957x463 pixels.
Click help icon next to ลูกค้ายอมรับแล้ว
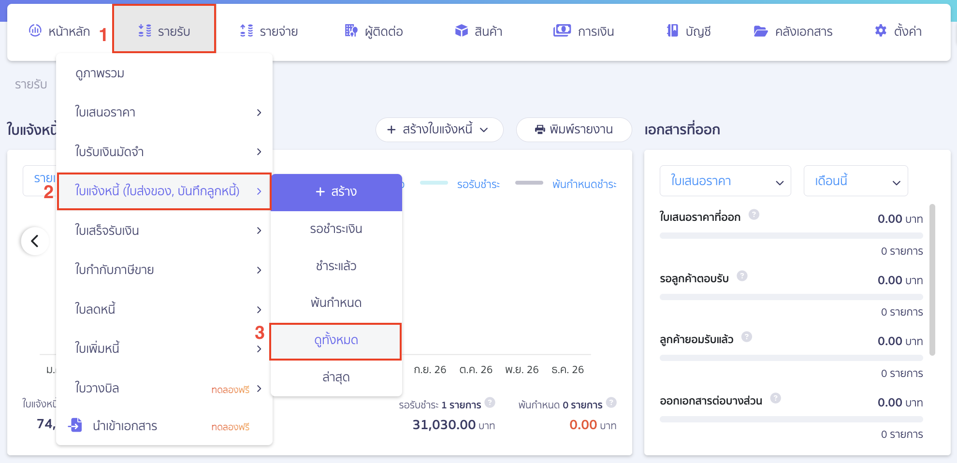(747, 336)
